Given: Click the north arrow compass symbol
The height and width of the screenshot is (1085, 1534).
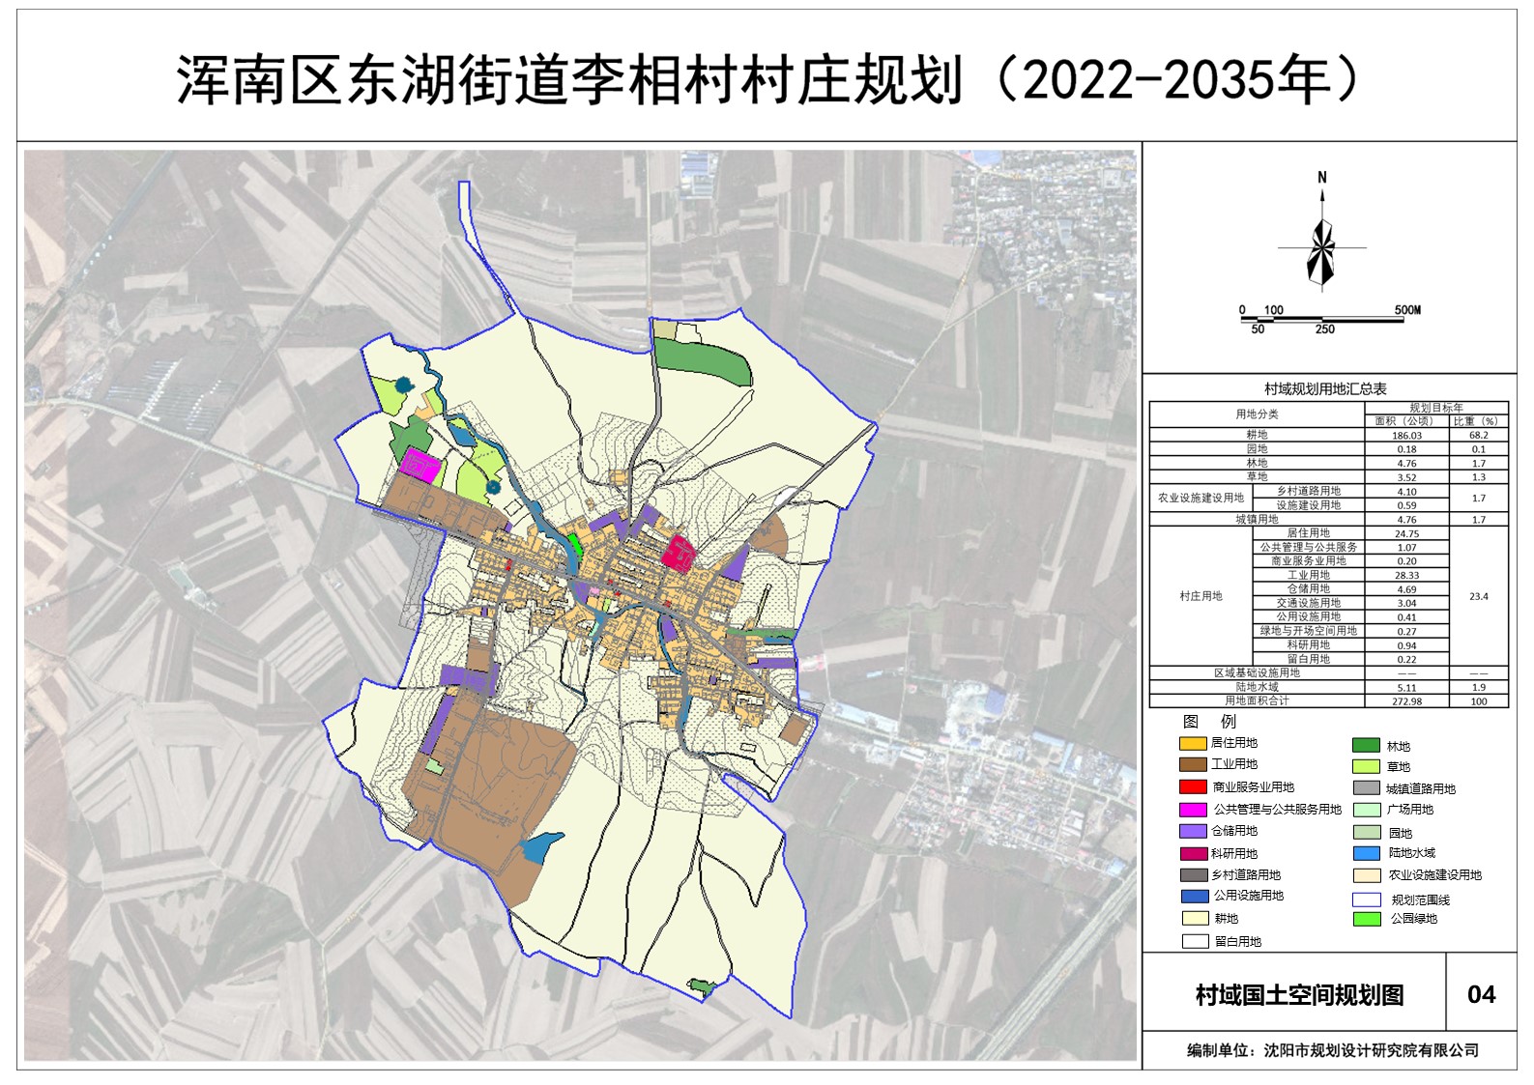Looking at the screenshot, I should tap(1321, 248).
